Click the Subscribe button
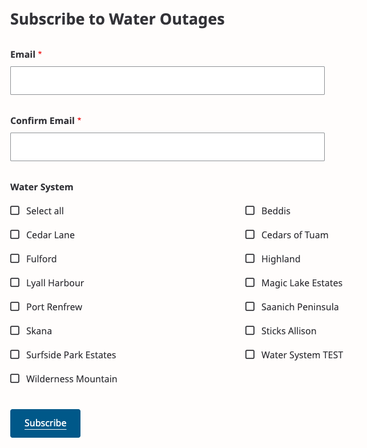The width and height of the screenshot is (367, 448). click(x=45, y=423)
